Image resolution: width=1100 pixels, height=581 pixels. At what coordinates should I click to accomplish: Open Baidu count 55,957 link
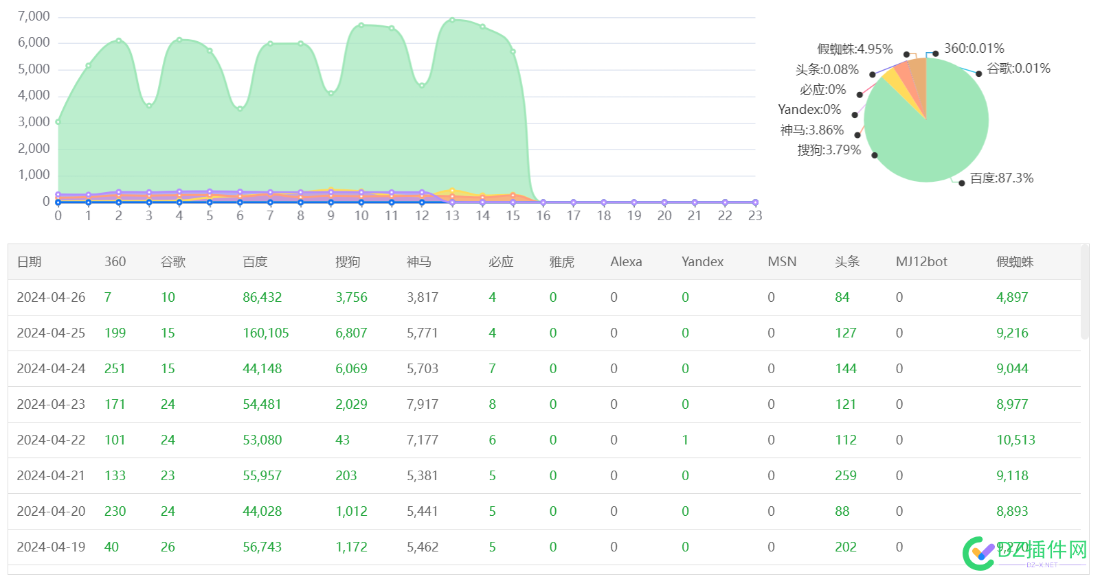click(x=262, y=476)
